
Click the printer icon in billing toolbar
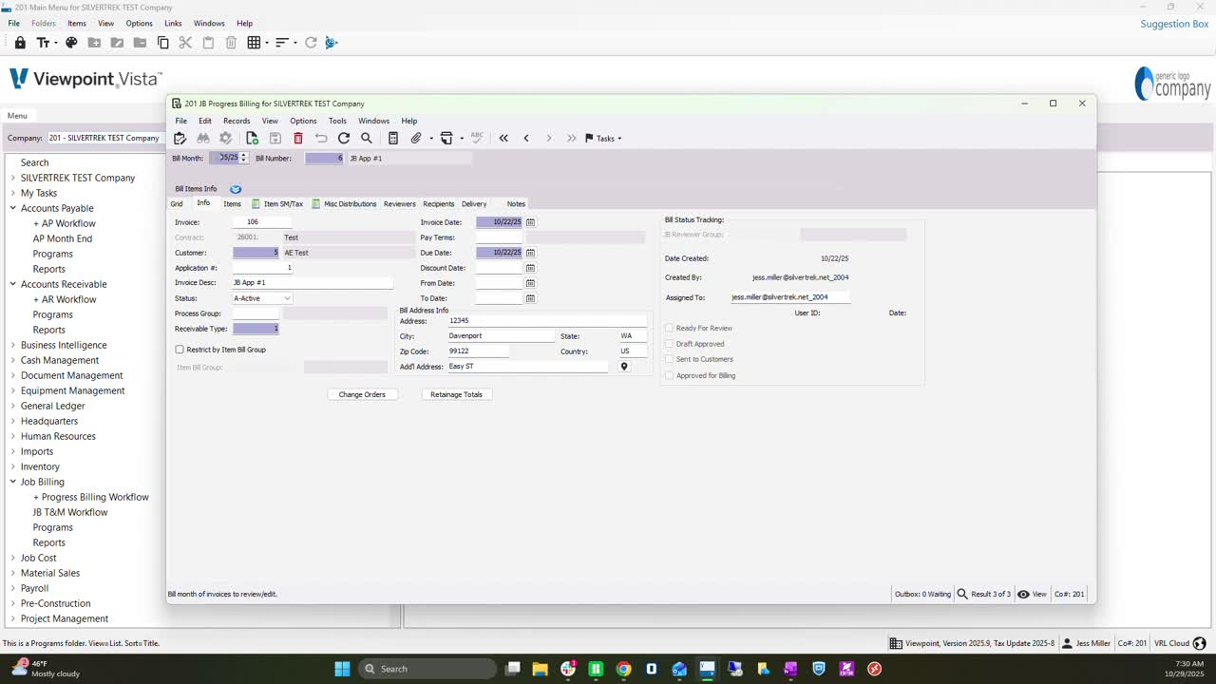click(446, 139)
